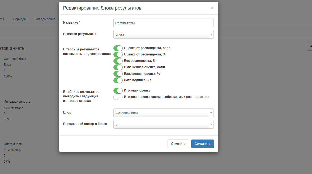Switch to the Периоды tab in background

point(20,19)
